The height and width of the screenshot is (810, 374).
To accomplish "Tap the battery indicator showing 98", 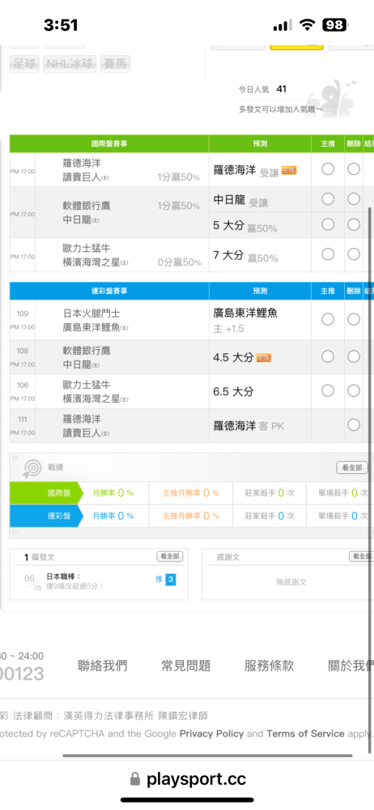I will (x=335, y=25).
